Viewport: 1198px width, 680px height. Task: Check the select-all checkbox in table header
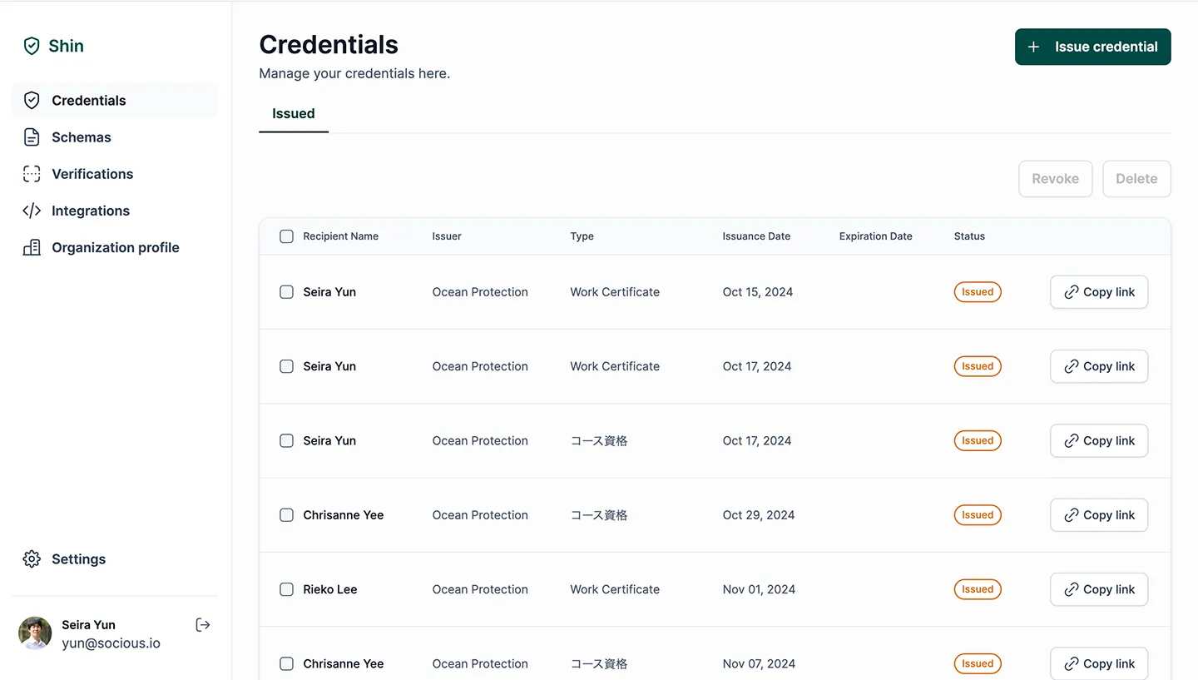(x=286, y=236)
